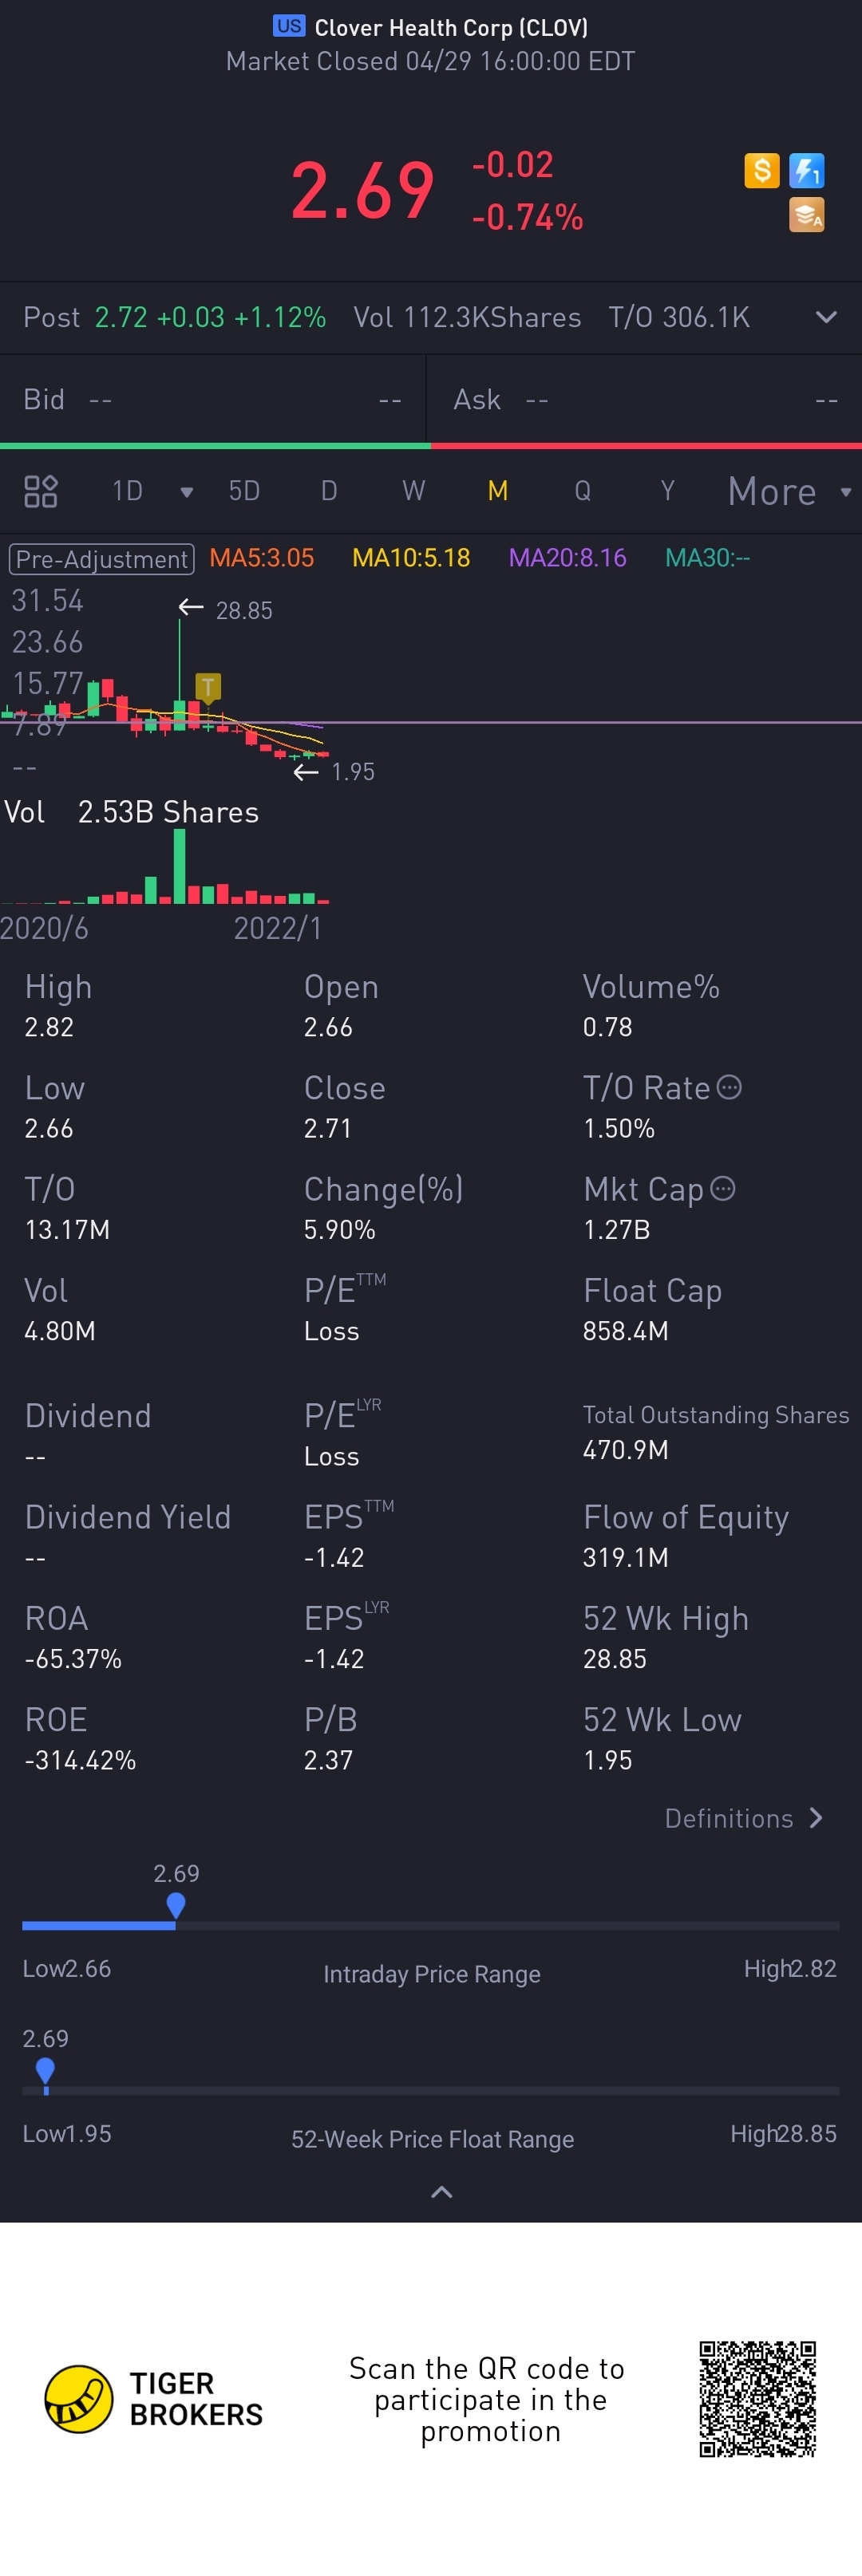
Task: Tap the promotion QR code
Action: tap(757, 2398)
